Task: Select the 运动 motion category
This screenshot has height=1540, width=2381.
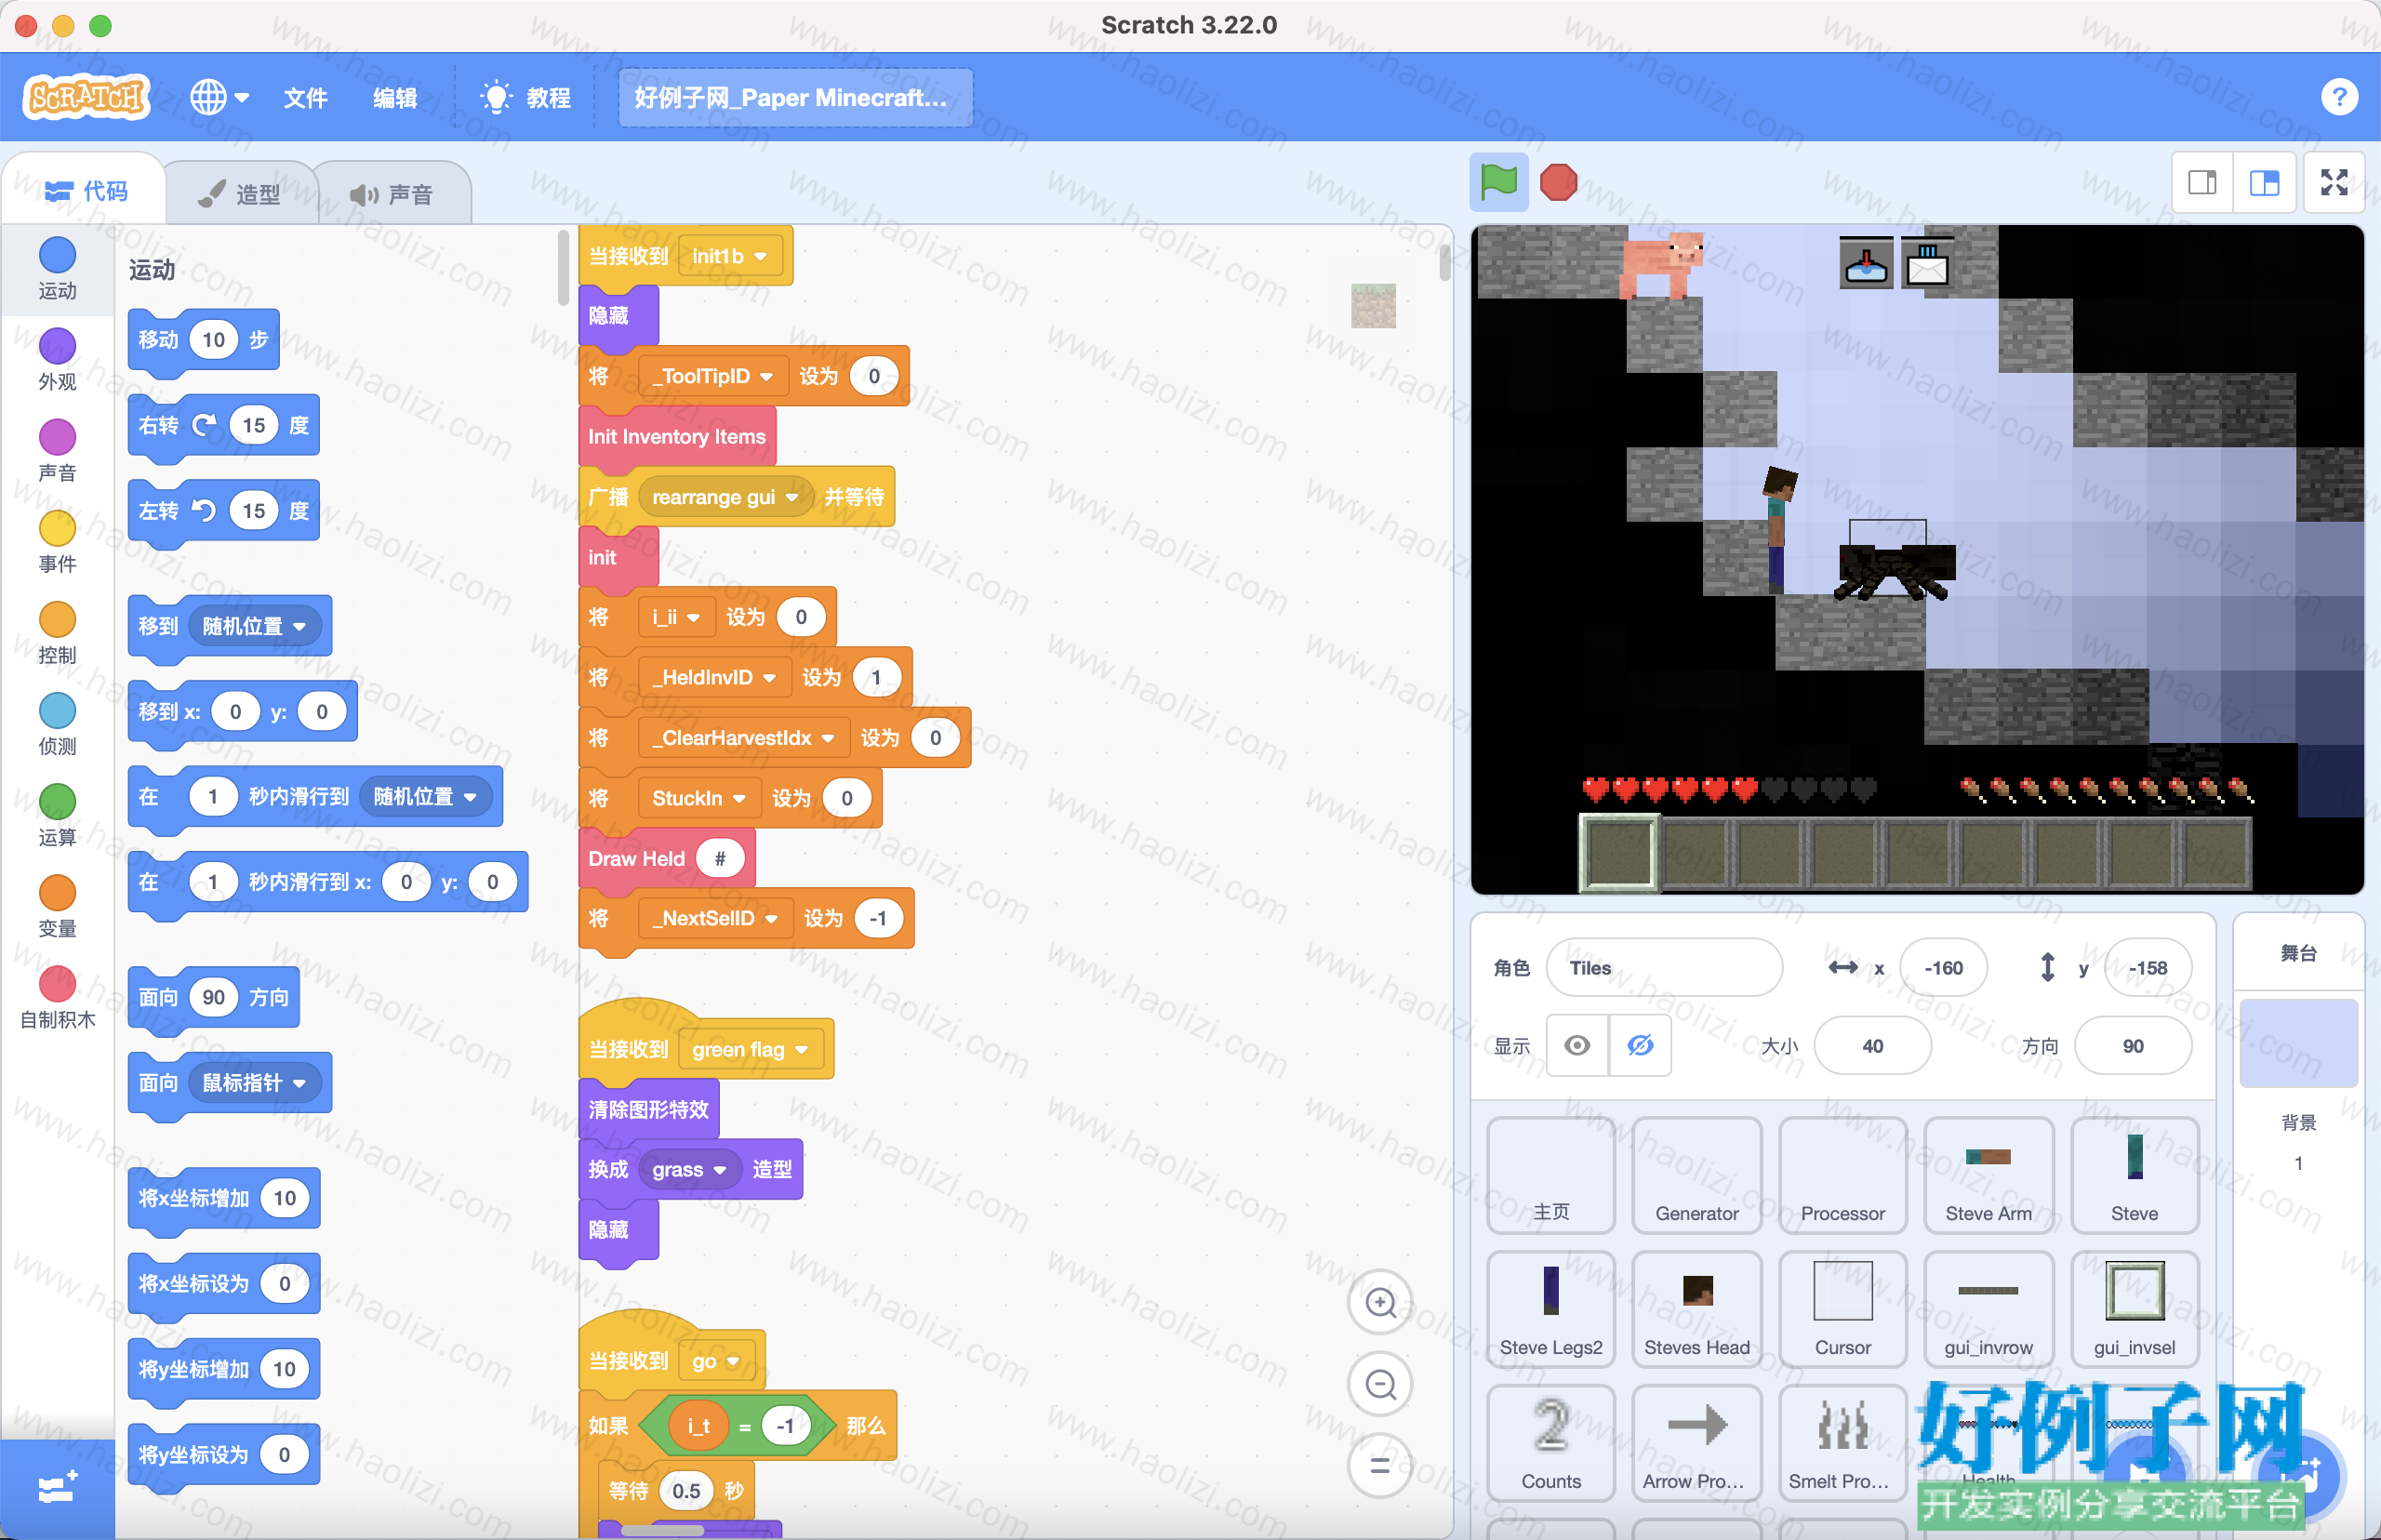Action: [57, 268]
